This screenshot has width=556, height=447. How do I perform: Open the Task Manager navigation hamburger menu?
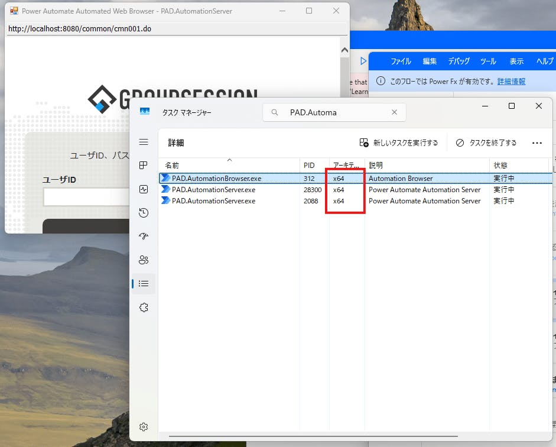[x=144, y=142]
